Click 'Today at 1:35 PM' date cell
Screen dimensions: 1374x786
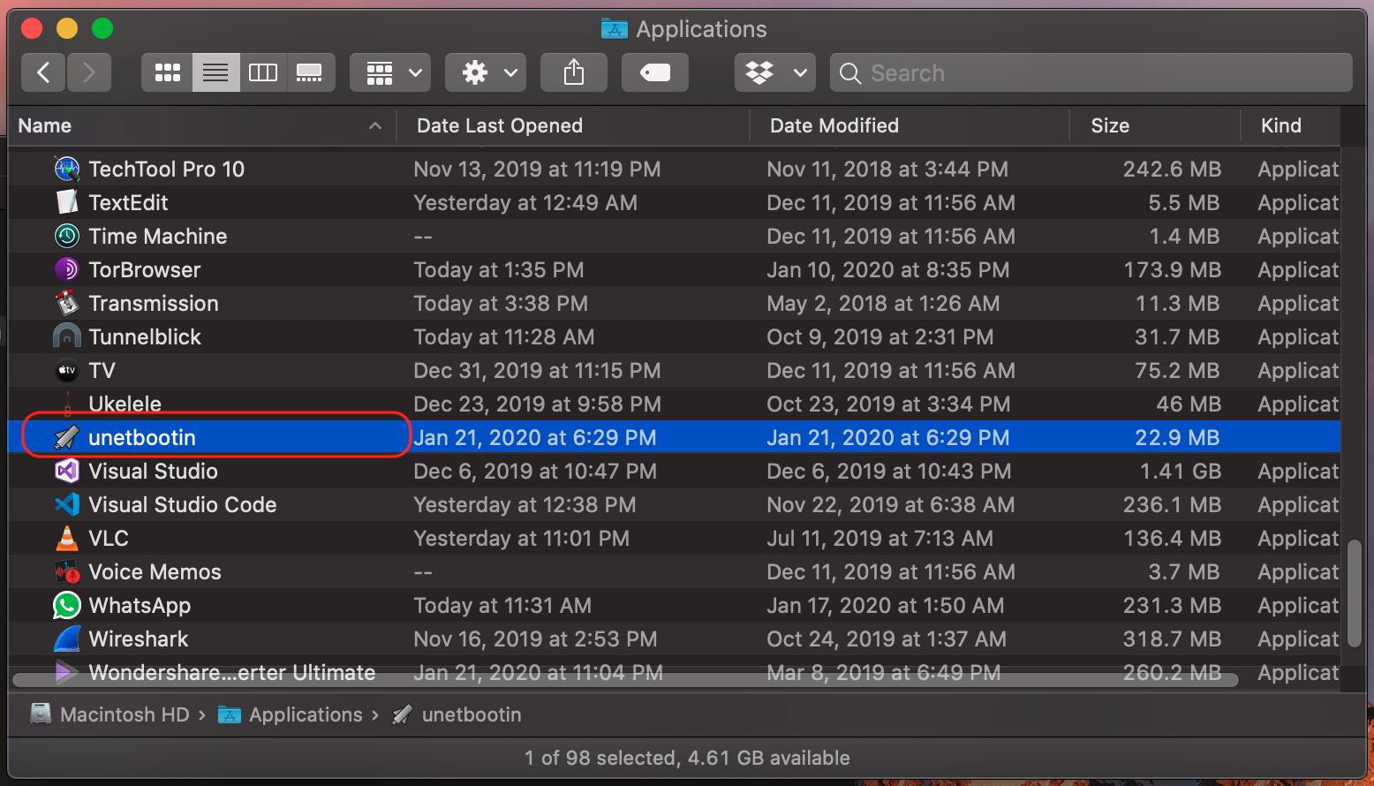499,269
